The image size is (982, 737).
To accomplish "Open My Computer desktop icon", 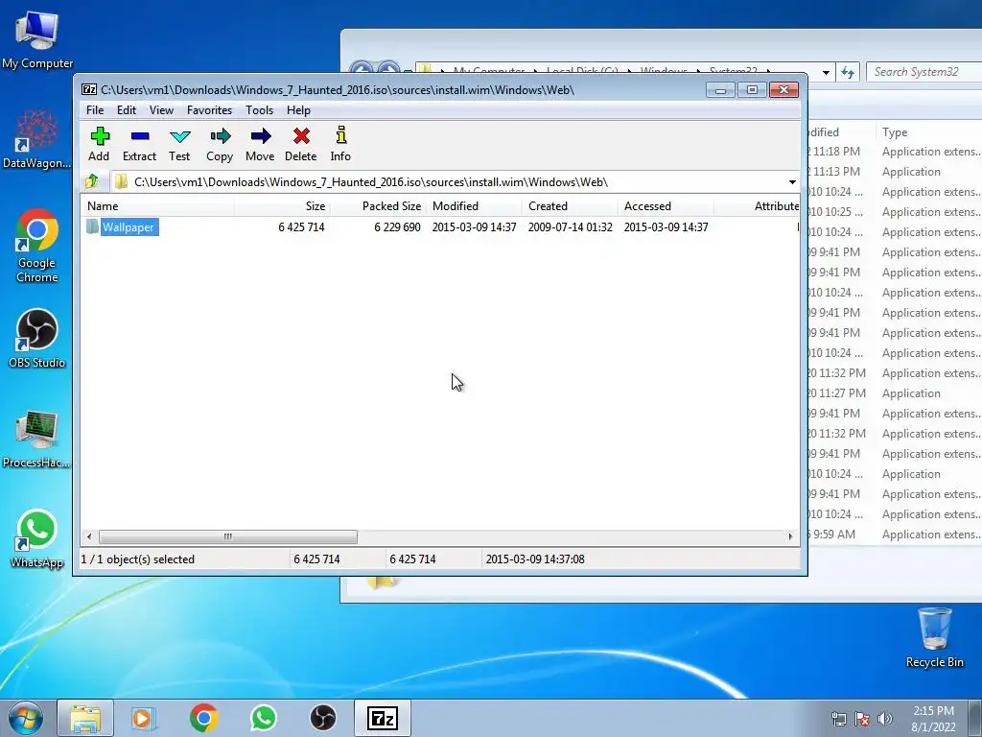I will click(x=37, y=38).
